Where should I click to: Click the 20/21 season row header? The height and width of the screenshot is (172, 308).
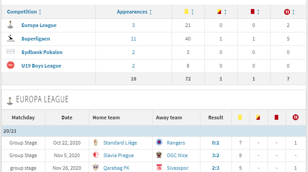[x=154, y=131]
